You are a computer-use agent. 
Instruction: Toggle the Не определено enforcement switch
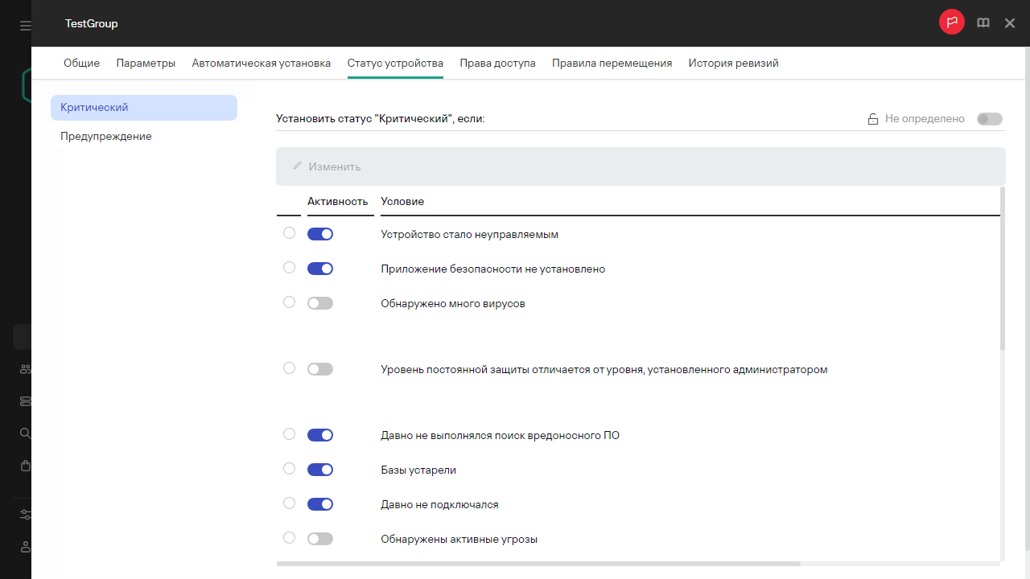990,119
